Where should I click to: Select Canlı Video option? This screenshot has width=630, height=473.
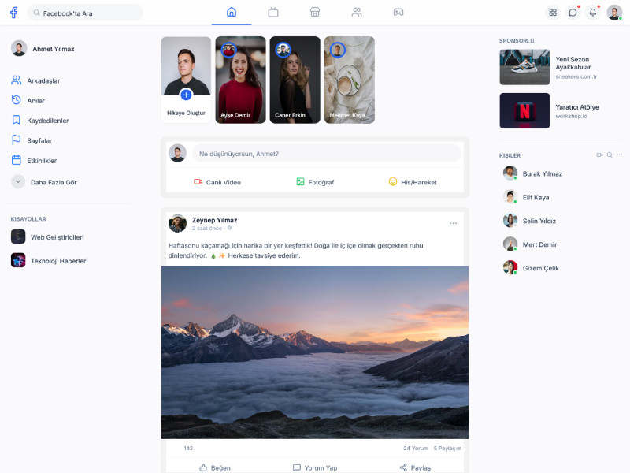point(217,182)
